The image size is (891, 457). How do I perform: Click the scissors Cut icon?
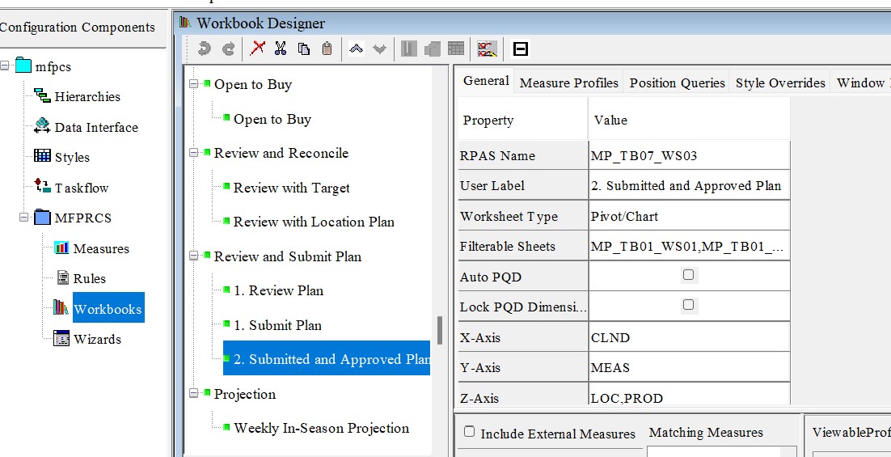[280, 49]
